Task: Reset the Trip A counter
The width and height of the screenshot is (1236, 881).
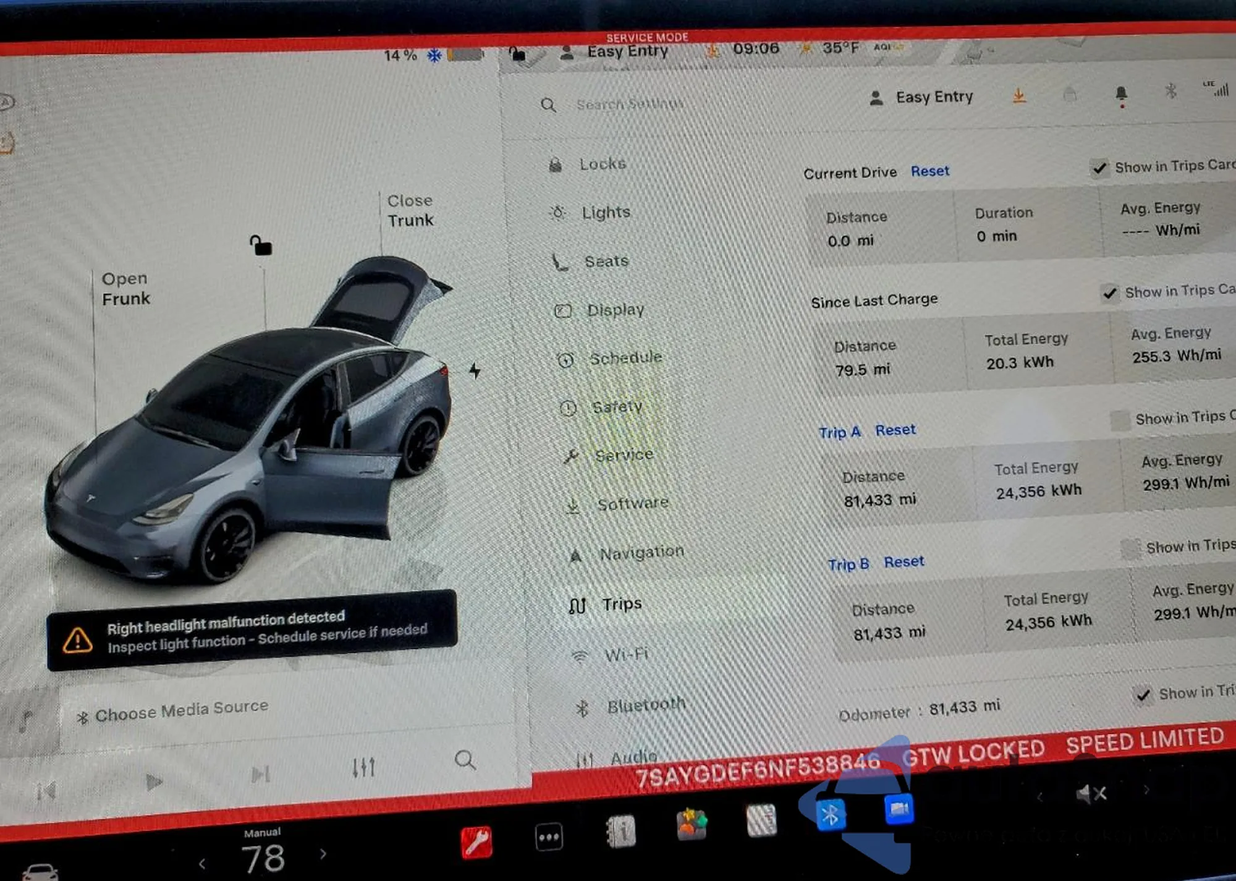Action: [895, 430]
